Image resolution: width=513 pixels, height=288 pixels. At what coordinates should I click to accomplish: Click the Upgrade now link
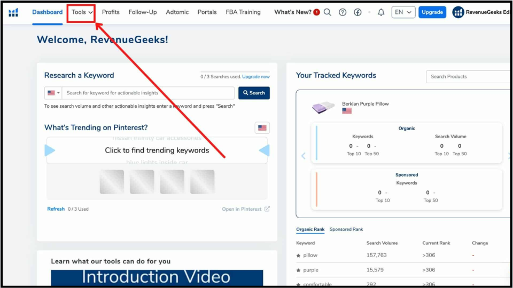pyautogui.click(x=255, y=77)
